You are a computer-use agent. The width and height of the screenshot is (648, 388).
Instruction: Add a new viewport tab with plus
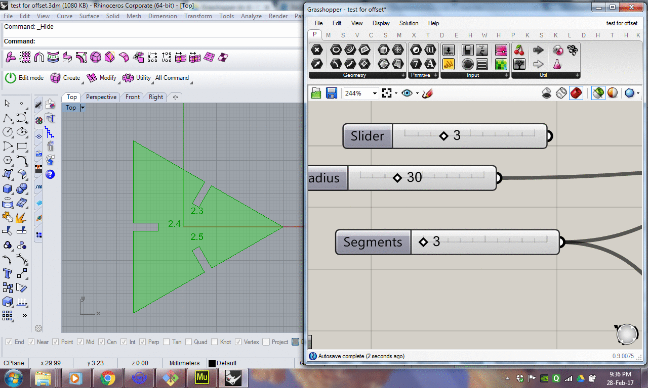pos(175,97)
